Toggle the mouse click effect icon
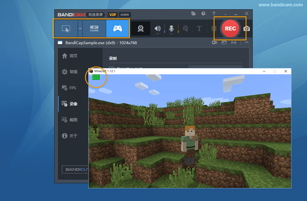The height and width of the screenshot is (201, 307). [x=185, y=29]
